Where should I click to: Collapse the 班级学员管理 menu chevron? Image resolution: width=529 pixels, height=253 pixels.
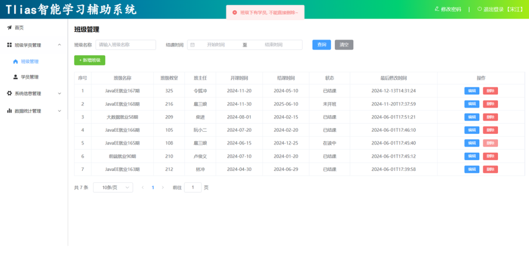pyautogui.click(x=59, y=45)
